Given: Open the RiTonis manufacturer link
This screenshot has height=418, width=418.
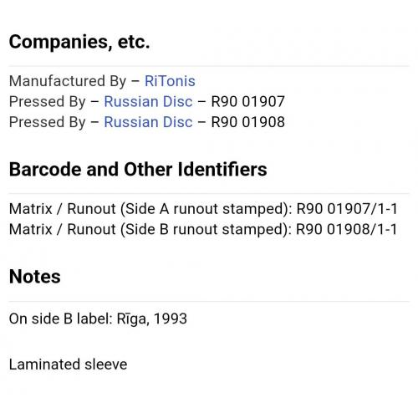Looking at the screenshot, I should pos(170,81).
